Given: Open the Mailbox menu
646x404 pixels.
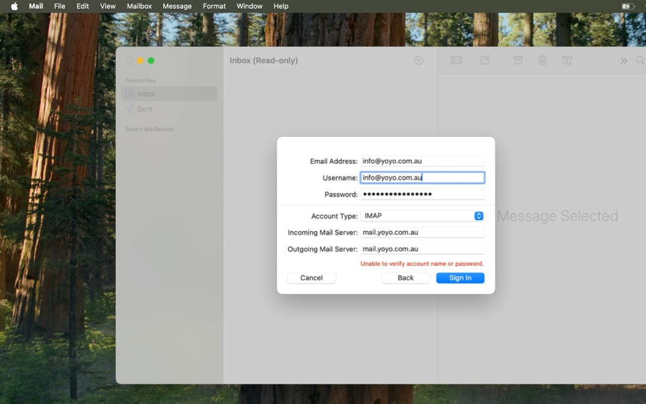Looking at the screenshot, I should click(139, 6).
